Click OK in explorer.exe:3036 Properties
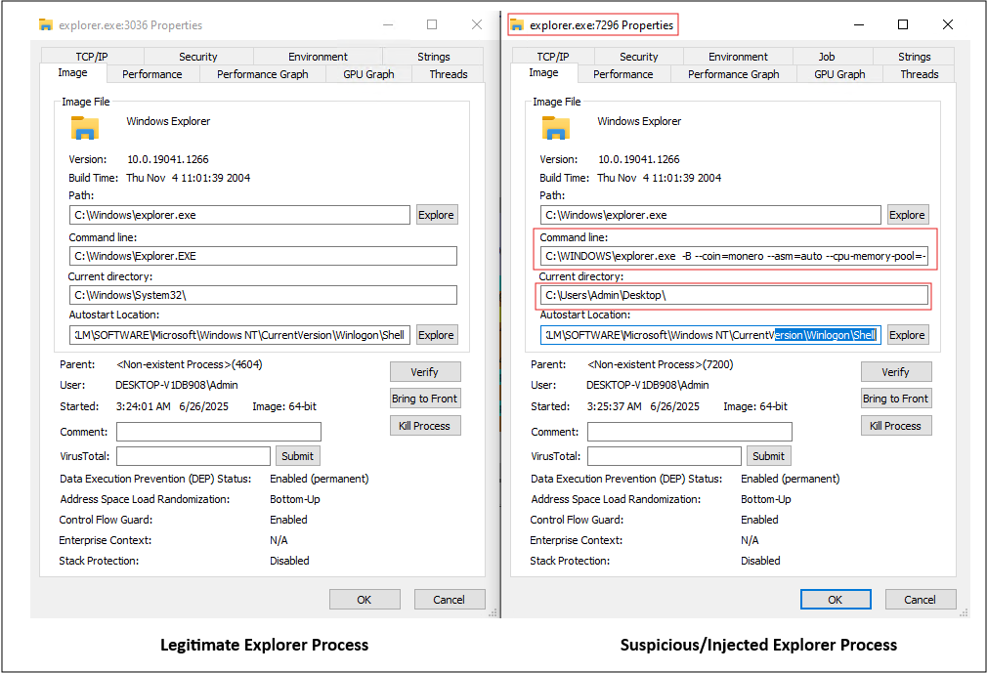Image resolution: width=987 pixels, height=673 pixels. 365,600
